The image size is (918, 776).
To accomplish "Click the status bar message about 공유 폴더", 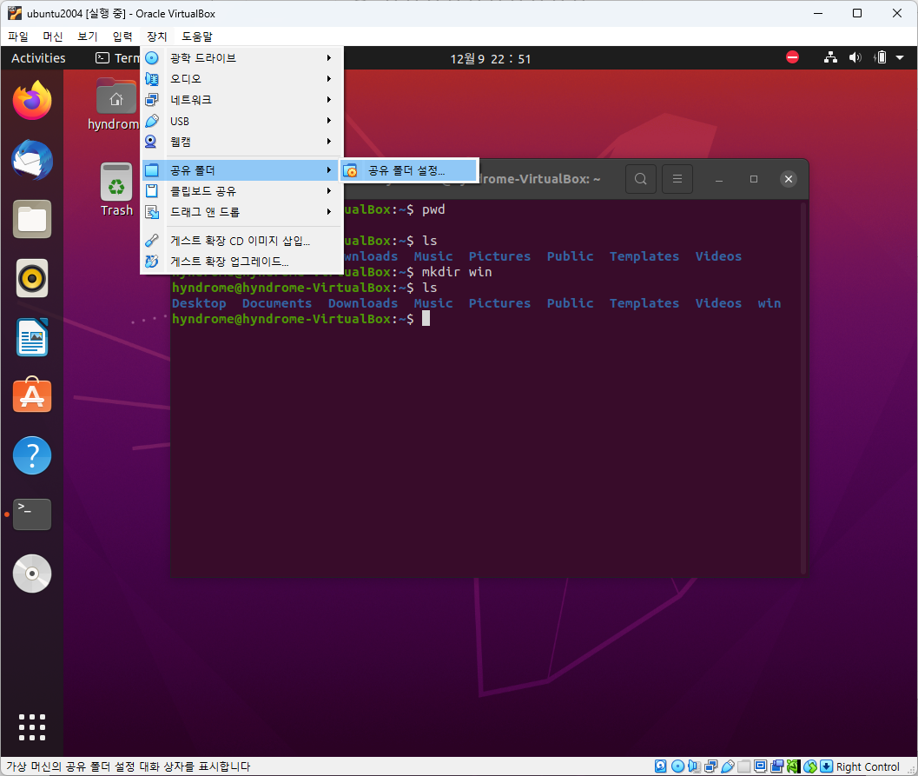I will (129, 766).
